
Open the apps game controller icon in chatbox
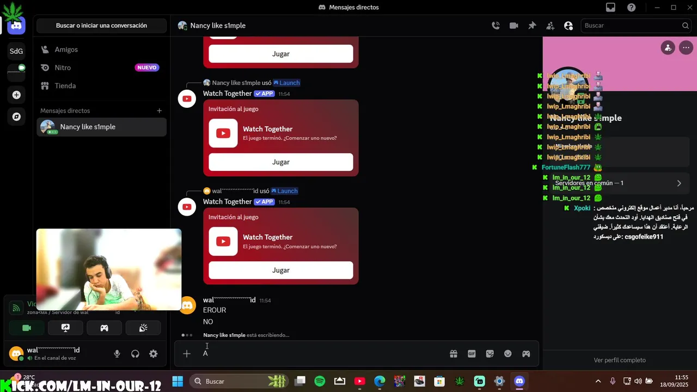coord(526,354)
